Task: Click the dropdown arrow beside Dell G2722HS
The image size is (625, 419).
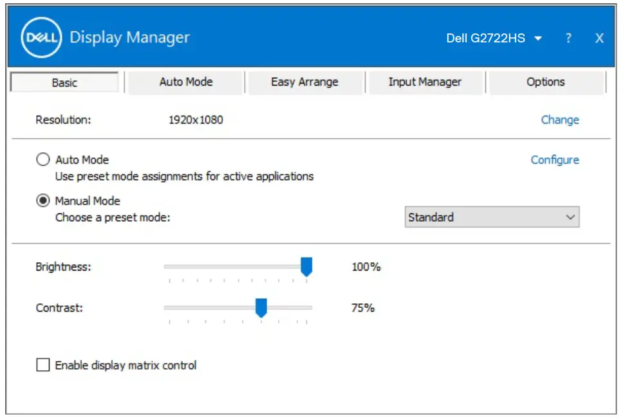Action: [539, 38]
